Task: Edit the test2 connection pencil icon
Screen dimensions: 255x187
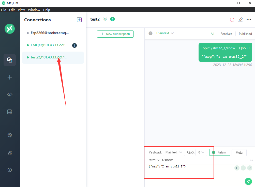Action: tap(240, 20)
